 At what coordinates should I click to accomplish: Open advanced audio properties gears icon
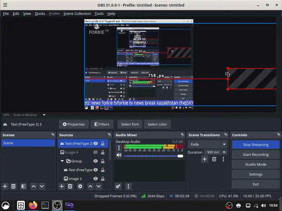pos(118,186)
